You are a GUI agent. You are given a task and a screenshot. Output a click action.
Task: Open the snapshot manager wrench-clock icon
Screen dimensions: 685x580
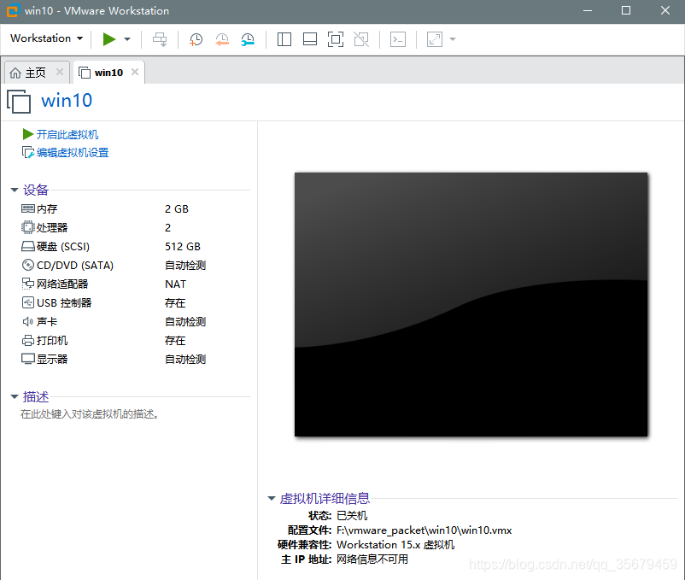pos(248,39)
